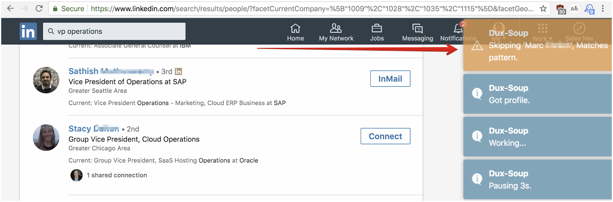Click Stacy's profile photo
613x202 pixels.
click(x=46, y=138)
